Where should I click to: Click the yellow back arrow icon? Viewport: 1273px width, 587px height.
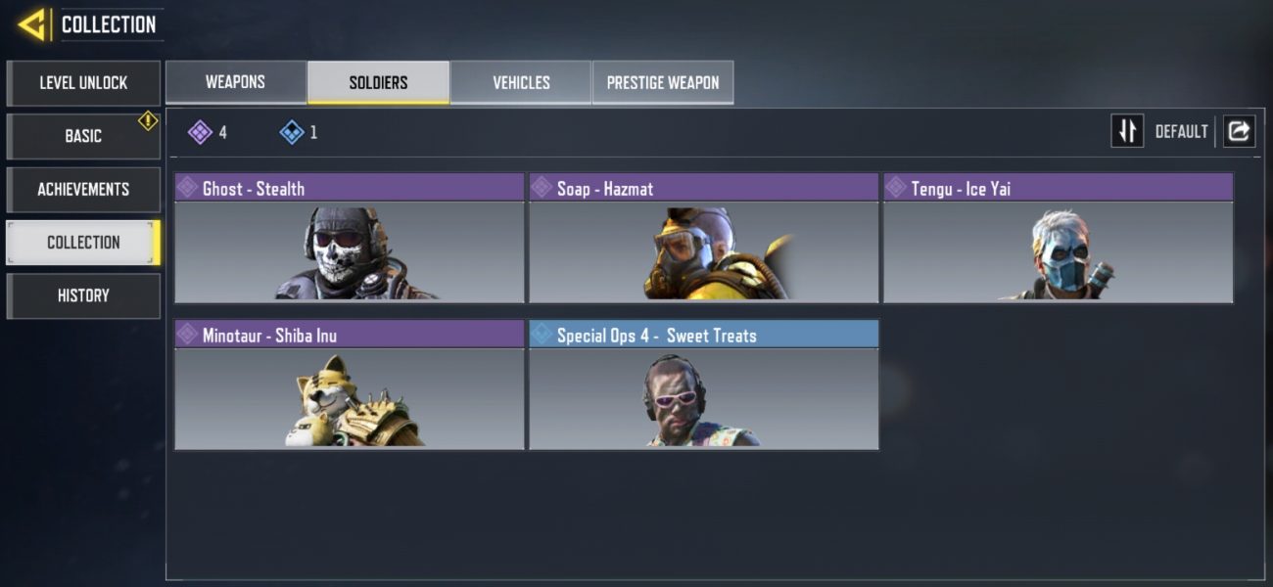pyautogui.click(x=32, y=23)
